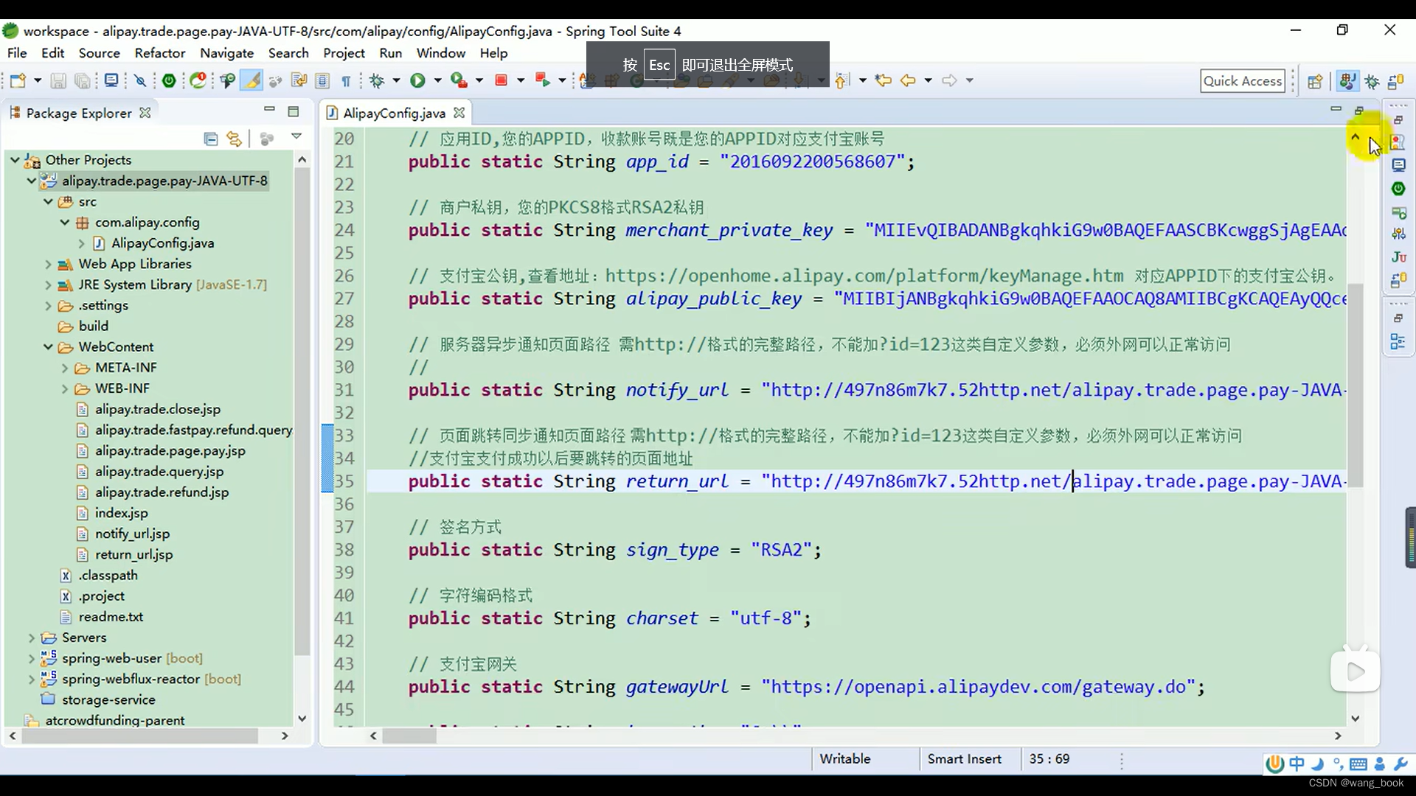
Task: Select return_url.jsp file
Action: click(133, 554)
